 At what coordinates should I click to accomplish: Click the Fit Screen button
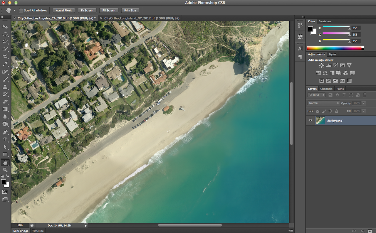tap(87, 10)
